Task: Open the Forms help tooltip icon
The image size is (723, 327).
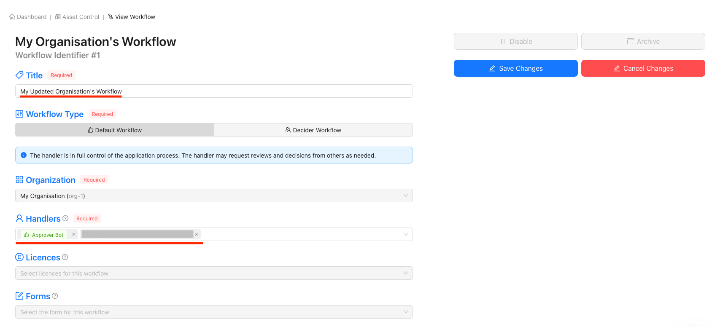Action: pyautogui.click(x=55, y=296)
